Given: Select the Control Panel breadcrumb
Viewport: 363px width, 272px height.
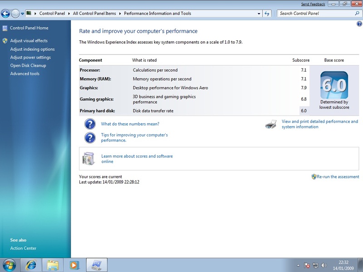Looking at the screenshot, I should [x=52, y=14].
